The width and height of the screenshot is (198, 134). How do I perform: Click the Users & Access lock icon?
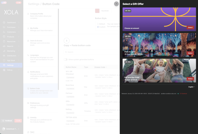point(28,41)
